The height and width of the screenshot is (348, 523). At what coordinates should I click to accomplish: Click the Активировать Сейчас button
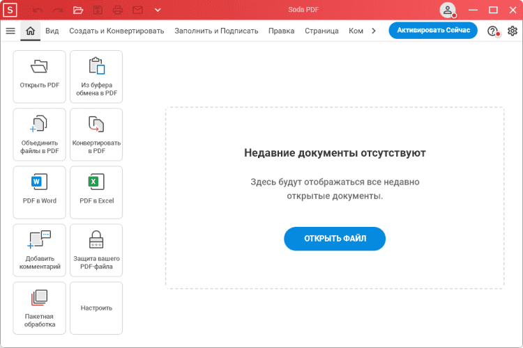click(433, 31)
